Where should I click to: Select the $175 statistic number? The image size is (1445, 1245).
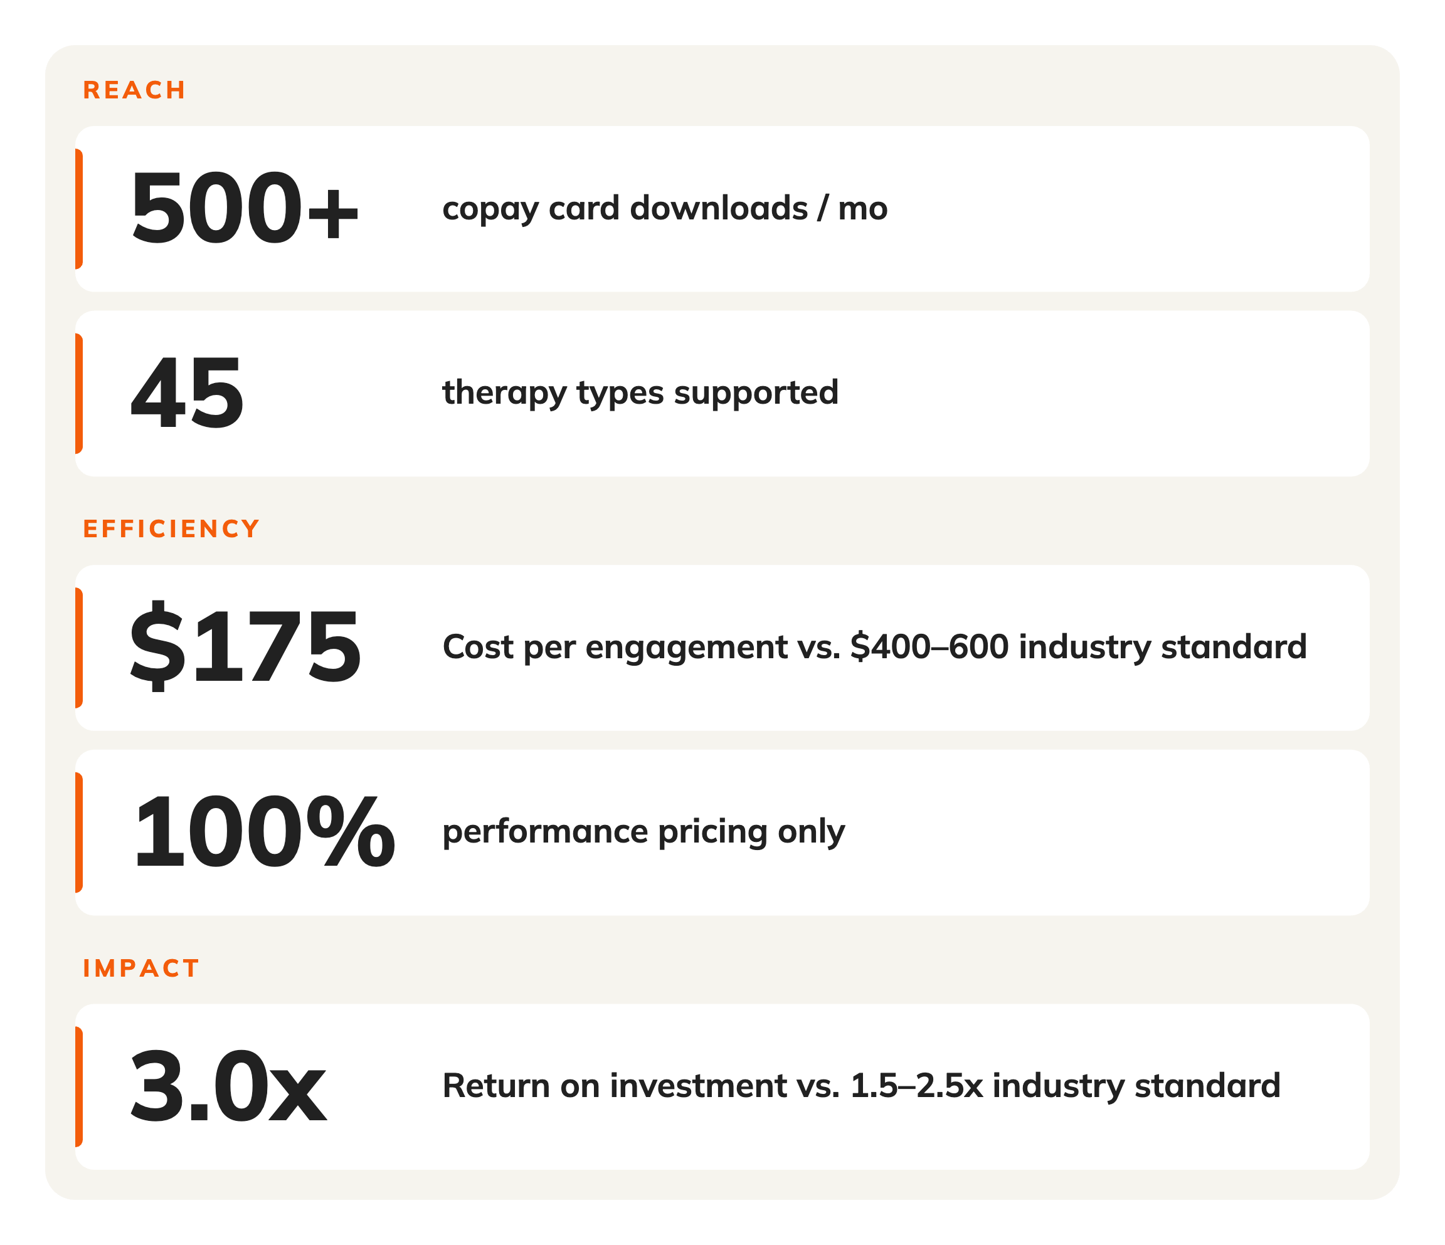click(245, 647)
